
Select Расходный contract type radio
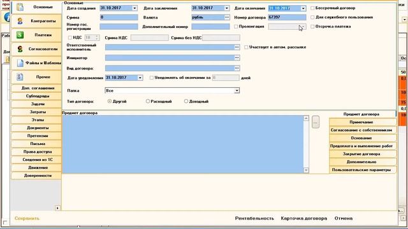148,101
